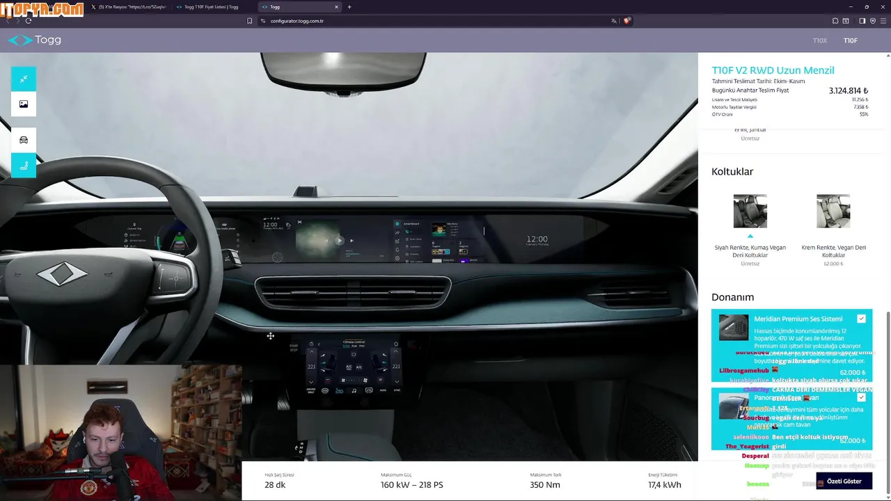
Task: Click the Krem seats 62.000 ₺ price
Action: (x=833, y=264)
